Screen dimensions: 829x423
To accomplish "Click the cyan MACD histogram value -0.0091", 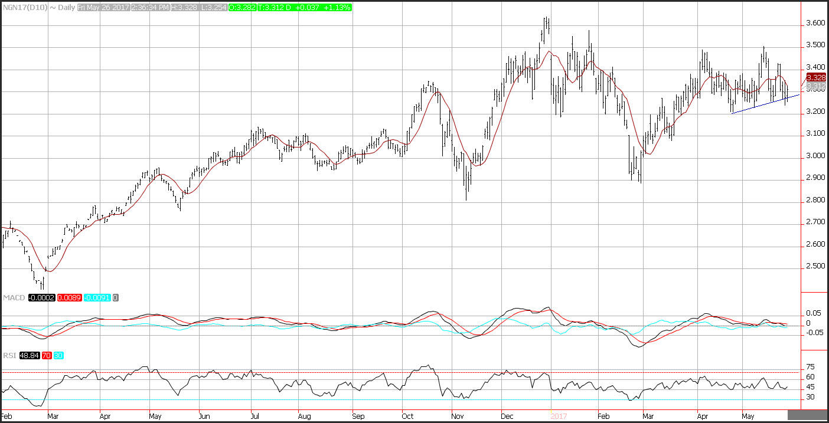I will pos(97,298).
